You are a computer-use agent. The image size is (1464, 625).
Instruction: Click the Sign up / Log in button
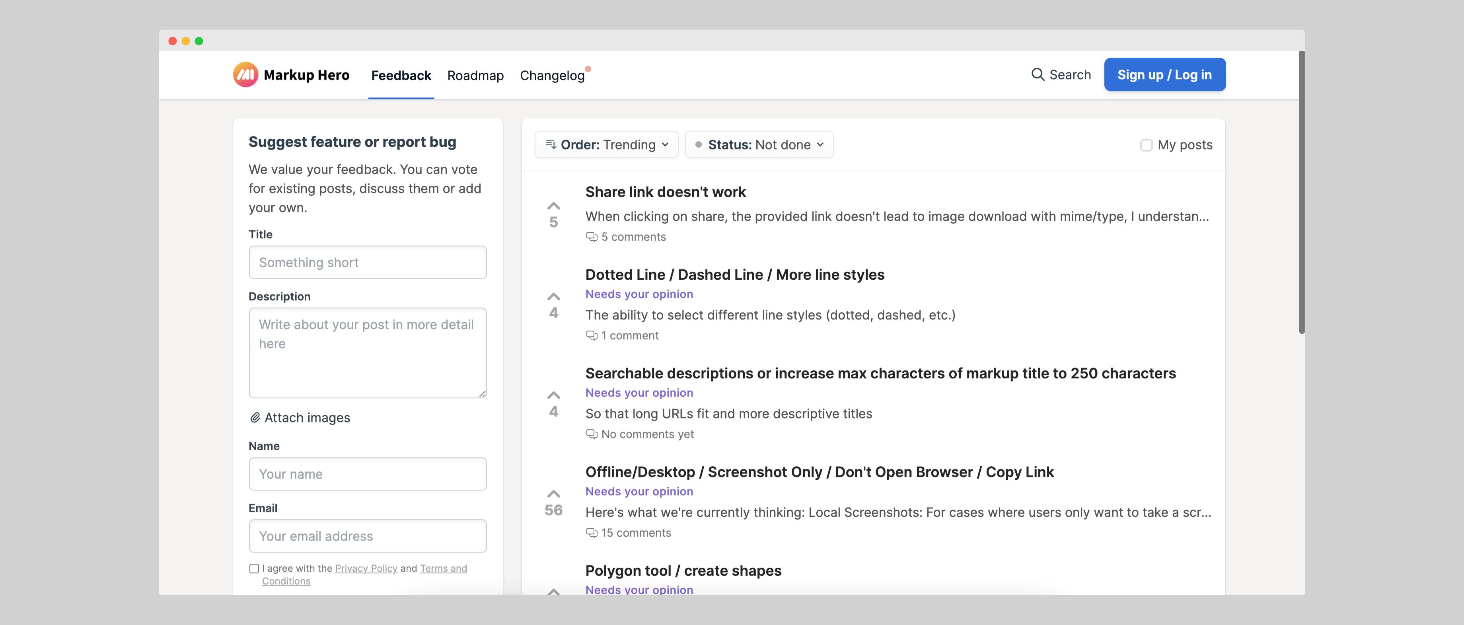(1164, 74)
